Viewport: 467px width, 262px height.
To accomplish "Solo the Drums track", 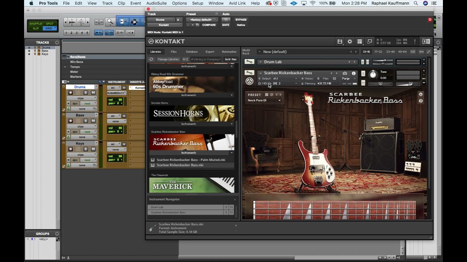I will [x=86, y=93].
